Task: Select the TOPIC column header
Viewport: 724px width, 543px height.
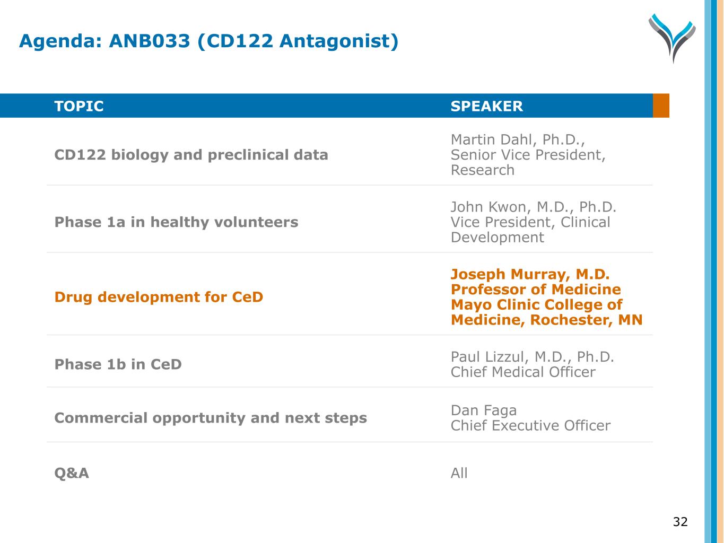Action: click(x=79, y=106)
